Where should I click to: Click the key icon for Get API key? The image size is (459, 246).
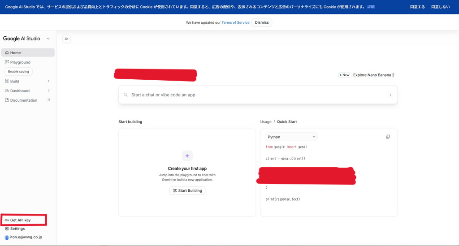pos(7,220)
